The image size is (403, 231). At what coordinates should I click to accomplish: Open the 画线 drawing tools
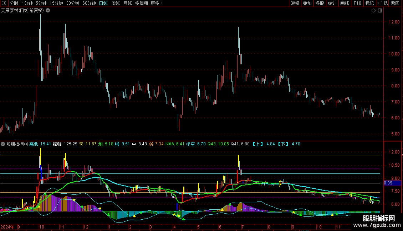pos(345,3)
